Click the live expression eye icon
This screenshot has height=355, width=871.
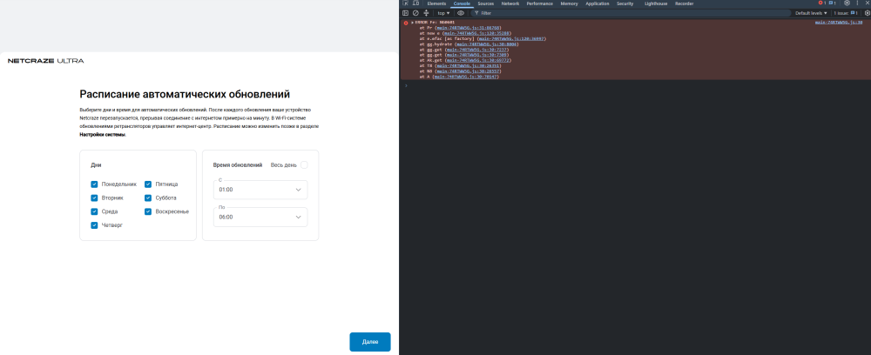pos(461,13)
